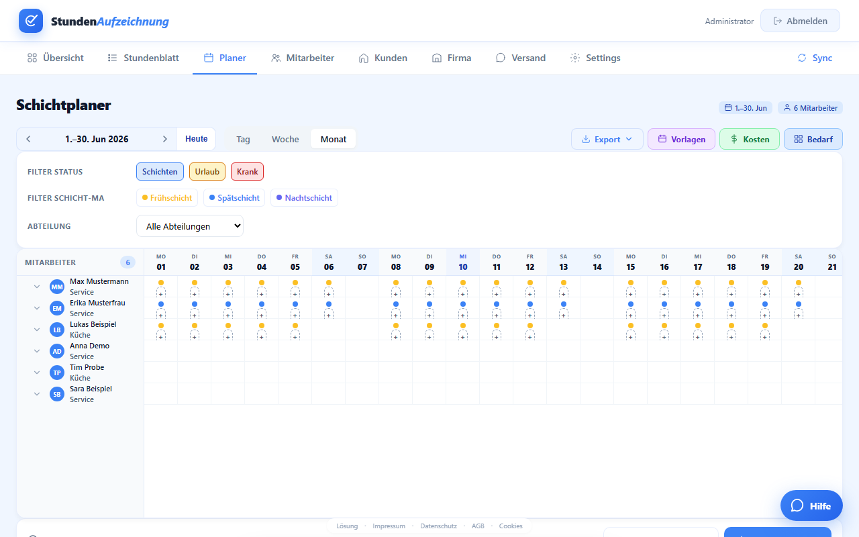Screen dimensions: 859x537
Task: Open the Versand tab
Action: (520, 58)
